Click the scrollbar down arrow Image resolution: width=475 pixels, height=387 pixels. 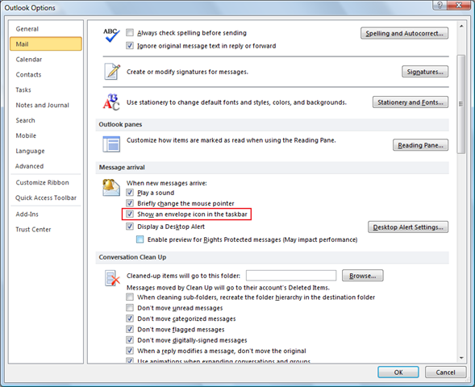click(461, 358)
